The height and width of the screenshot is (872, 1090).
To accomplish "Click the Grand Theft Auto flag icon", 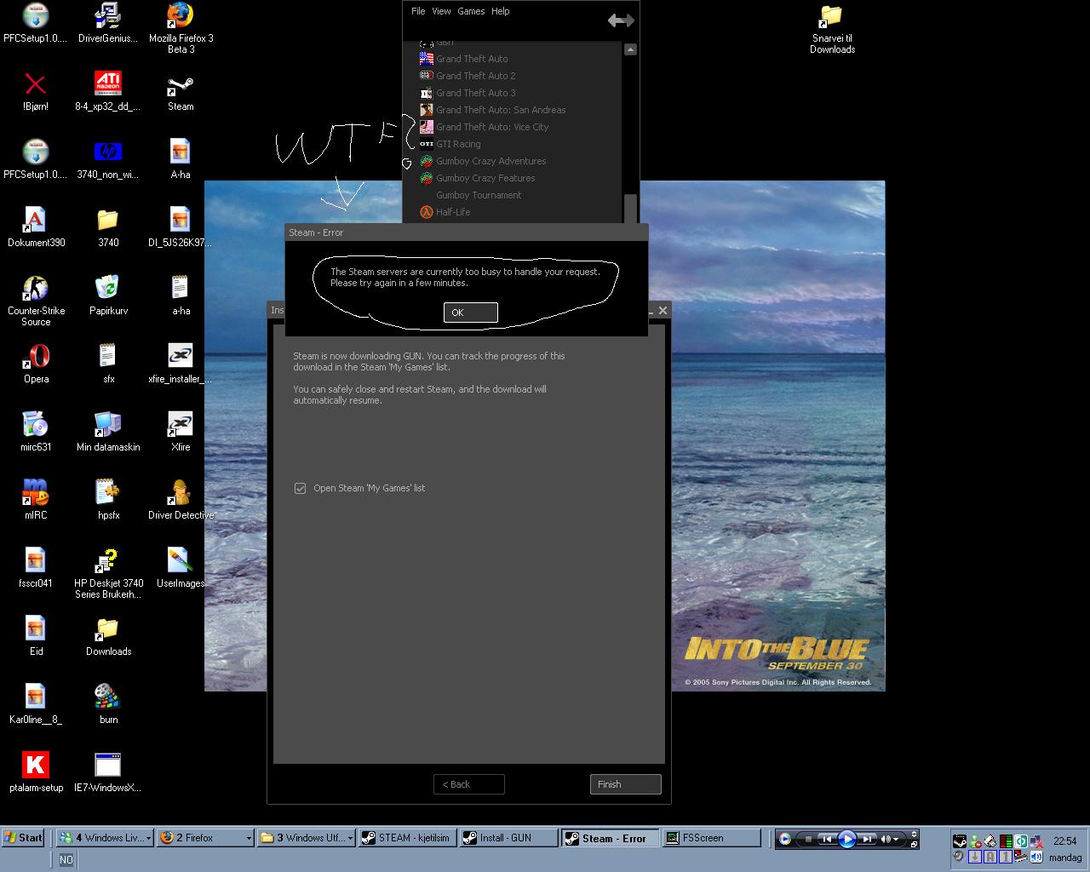I will pos(427,59).
